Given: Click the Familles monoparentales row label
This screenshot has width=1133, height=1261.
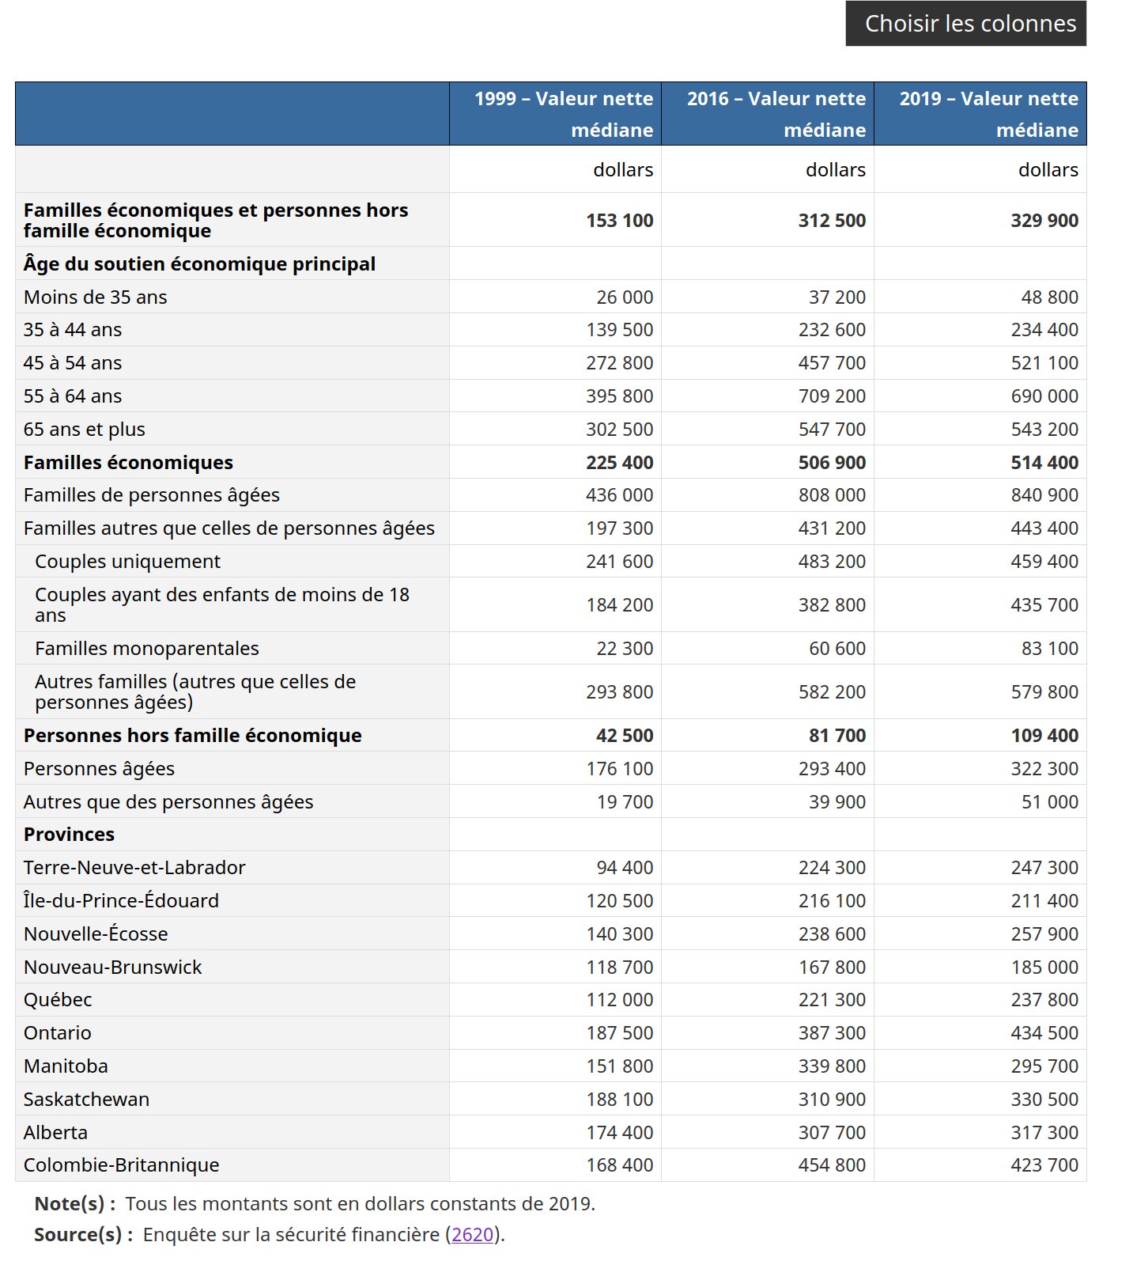Looking at the screenshot, I should [147, 648].
